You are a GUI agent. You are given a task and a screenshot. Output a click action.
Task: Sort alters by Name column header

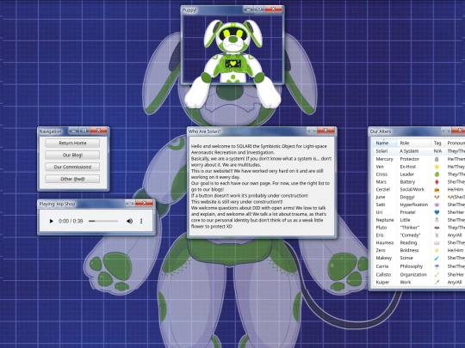(384, 143)
